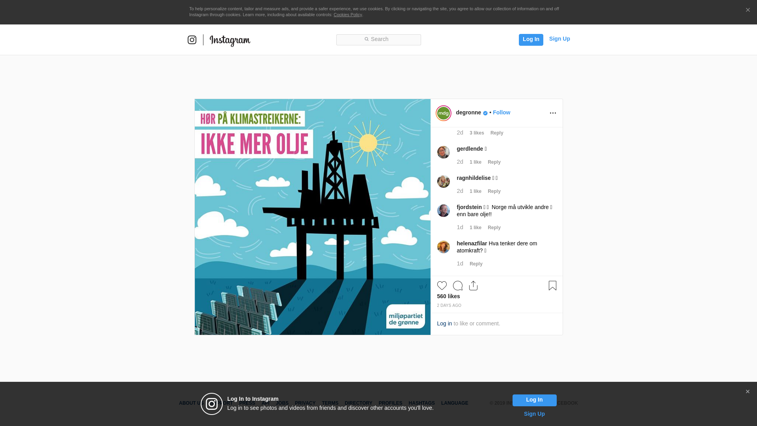The image size is (757, 426).
Task: Open the PRIVACY footer link
Action: 305,403
